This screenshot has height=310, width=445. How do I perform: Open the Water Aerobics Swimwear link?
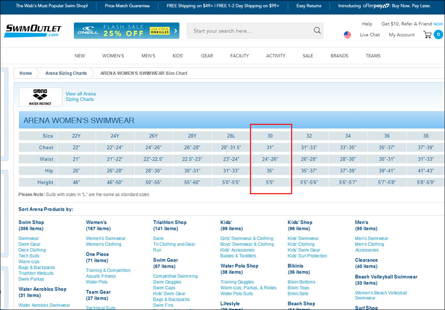pos(44,305)
